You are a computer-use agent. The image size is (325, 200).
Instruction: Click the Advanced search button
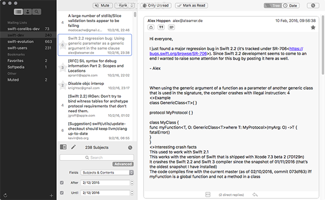click(123, 164)
